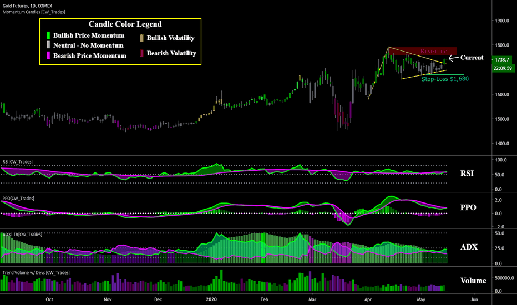Click the 'Bearish Volatility' legend text
The image size is (517, 305).
[171, 53]
